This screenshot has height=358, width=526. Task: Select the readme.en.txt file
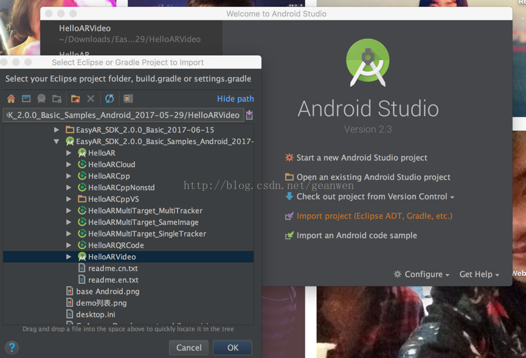point(113,280)
